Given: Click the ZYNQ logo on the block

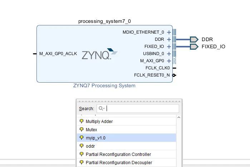Looking at the screenshot, I should [99, 54].
